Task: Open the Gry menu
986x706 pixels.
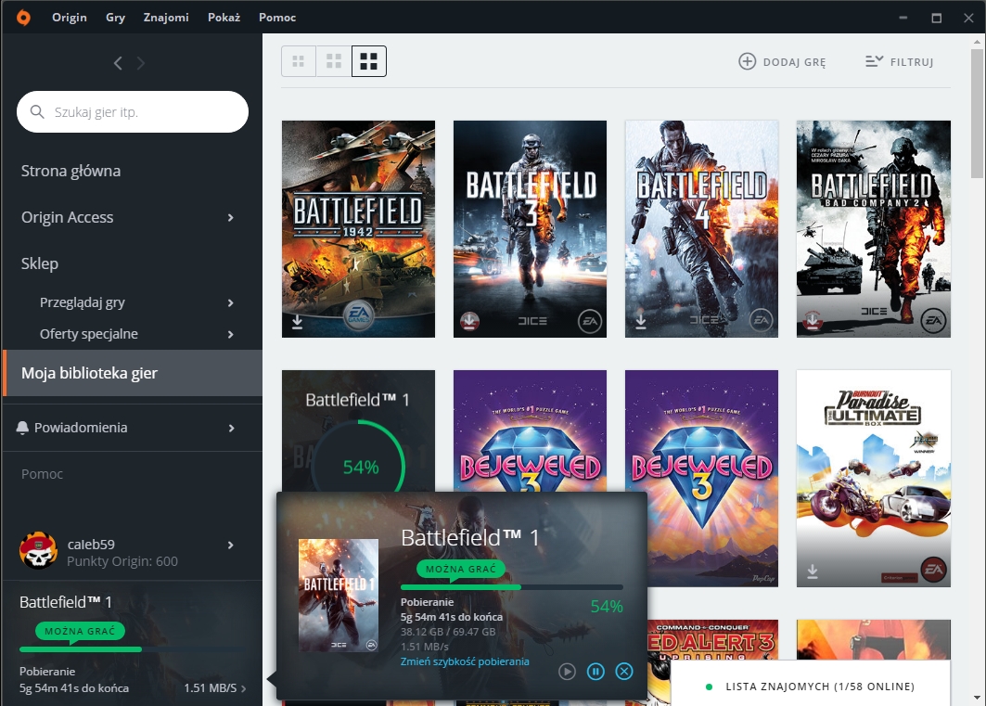Action: [x=115, y=17]
